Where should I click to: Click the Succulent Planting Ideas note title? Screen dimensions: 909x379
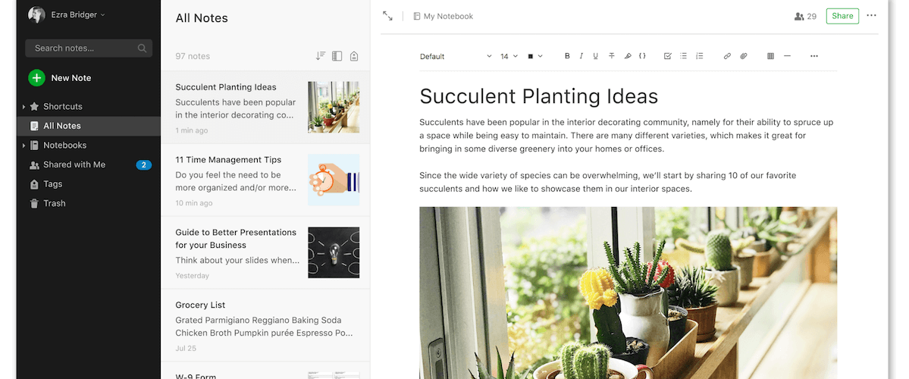pyautogui.click(x=538, y=96)
